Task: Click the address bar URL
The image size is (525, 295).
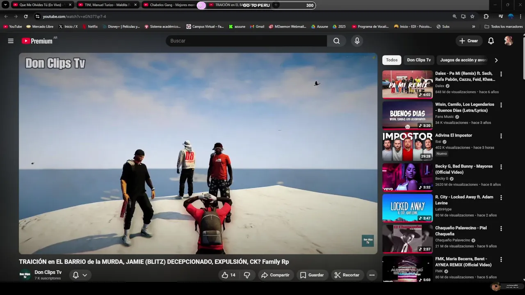Action: 74,16
